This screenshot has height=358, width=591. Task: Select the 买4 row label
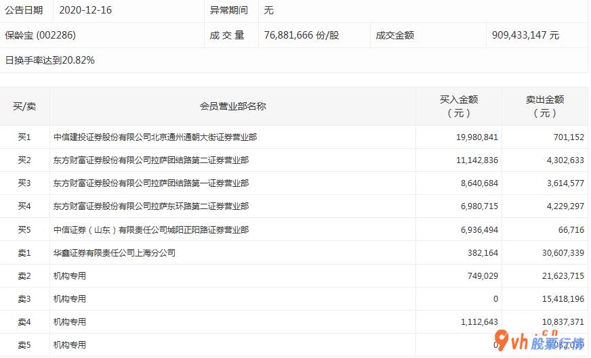click(24, 206)
